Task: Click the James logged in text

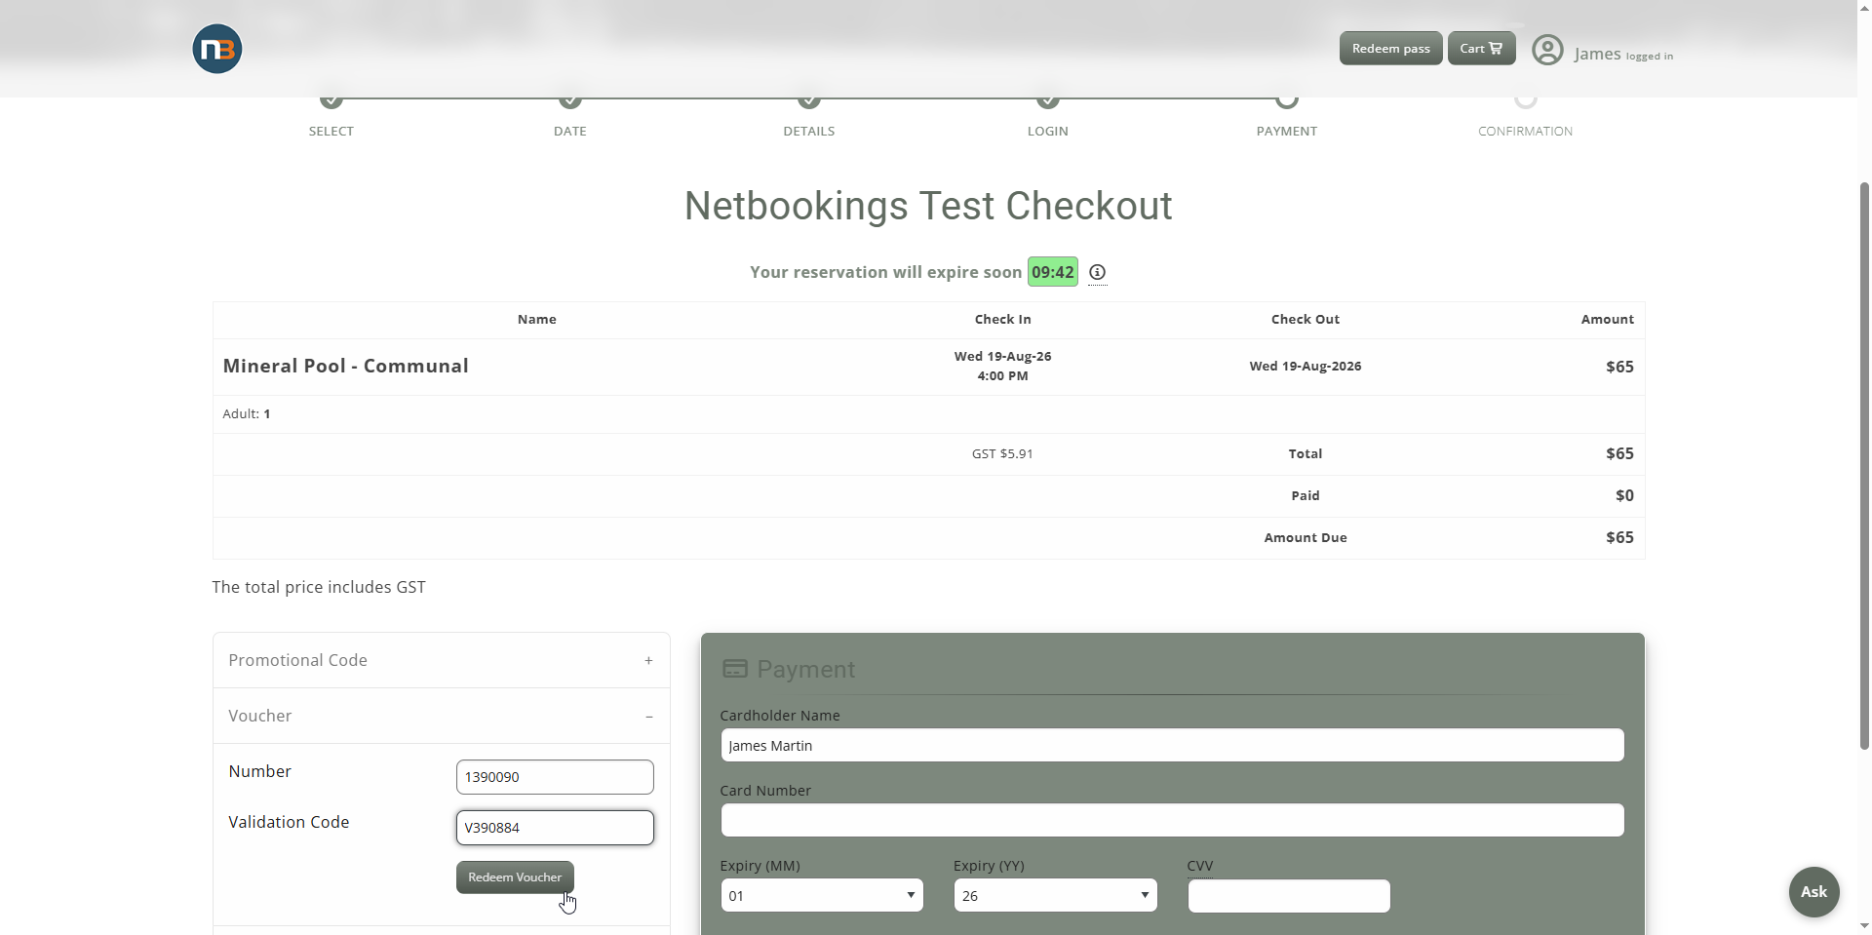Action: point(1623,55)
